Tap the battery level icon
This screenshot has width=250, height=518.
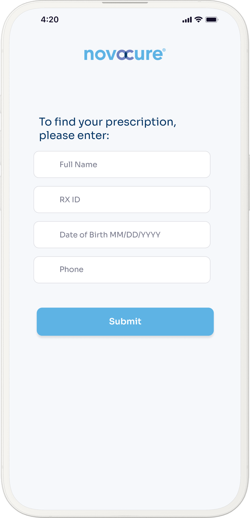(211, 20)
